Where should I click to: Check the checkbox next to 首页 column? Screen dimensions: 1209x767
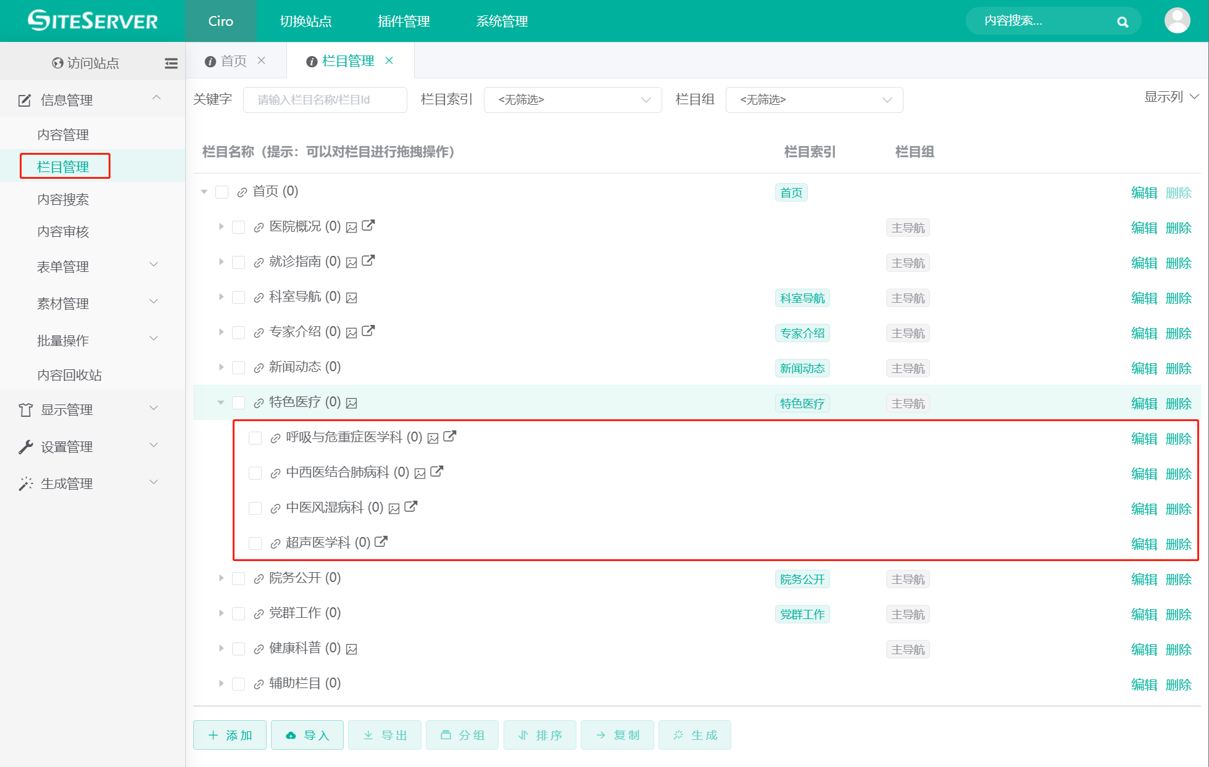coord(222,192)
